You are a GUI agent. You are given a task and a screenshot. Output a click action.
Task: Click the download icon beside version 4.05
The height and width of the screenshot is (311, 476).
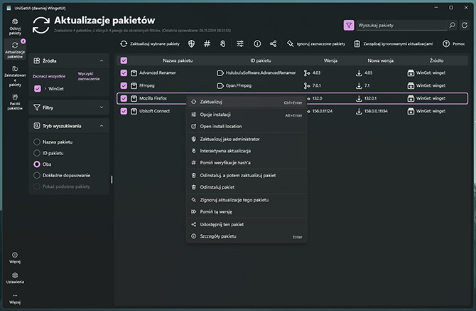tap(359, 73)
